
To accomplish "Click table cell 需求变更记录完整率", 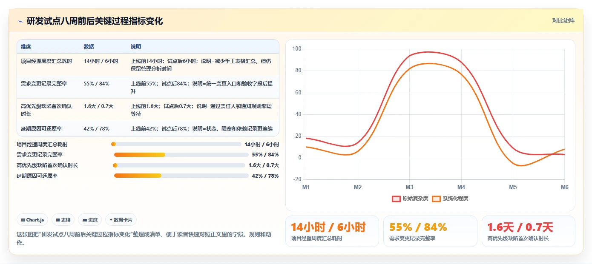I will point(44,84).
